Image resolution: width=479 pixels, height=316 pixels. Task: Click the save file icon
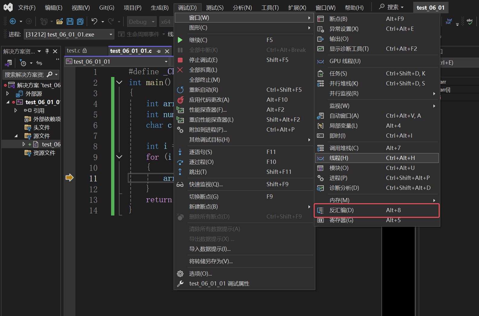pos(70,21)
